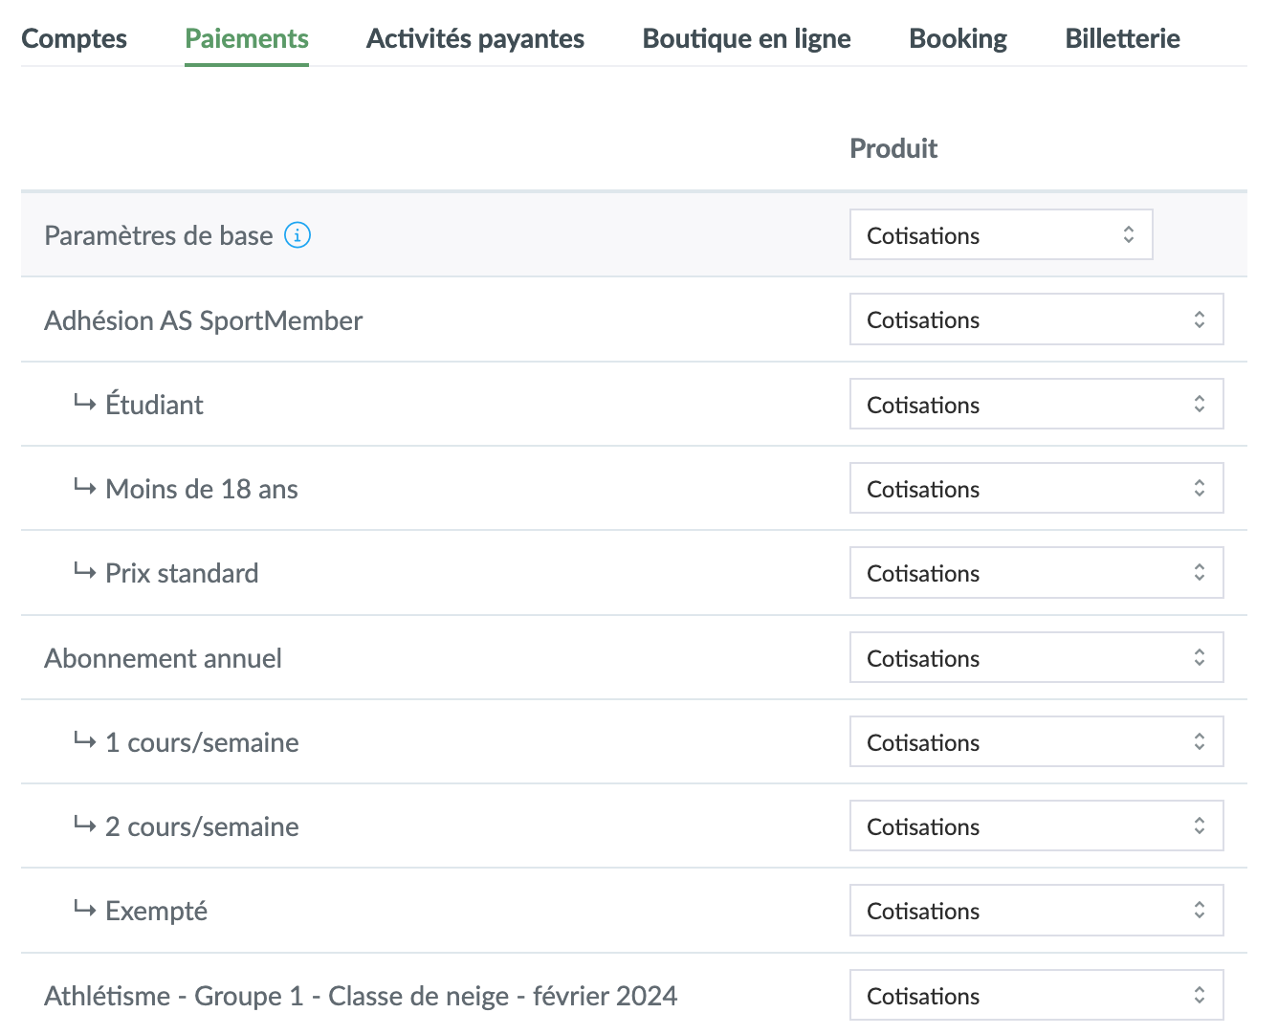This screenshot has height=1035, width=1278.
Task: Click the info icon beside Paramètres de base
Action: tap(297, 235)
